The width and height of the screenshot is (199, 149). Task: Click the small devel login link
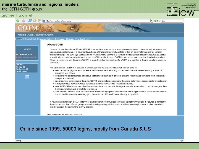point(88,39)
